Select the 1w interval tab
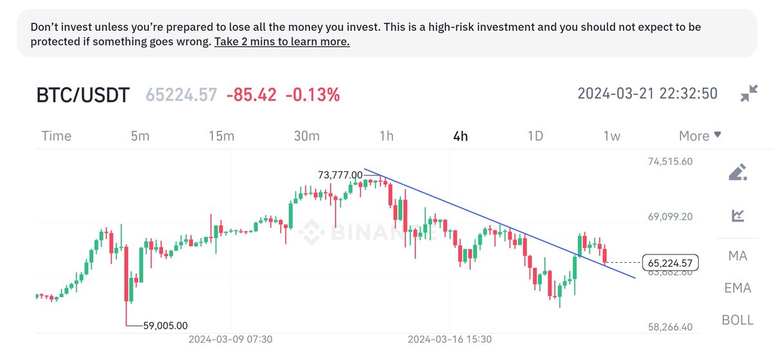This screenshot has width=774, height=357. tap(611, 136)
